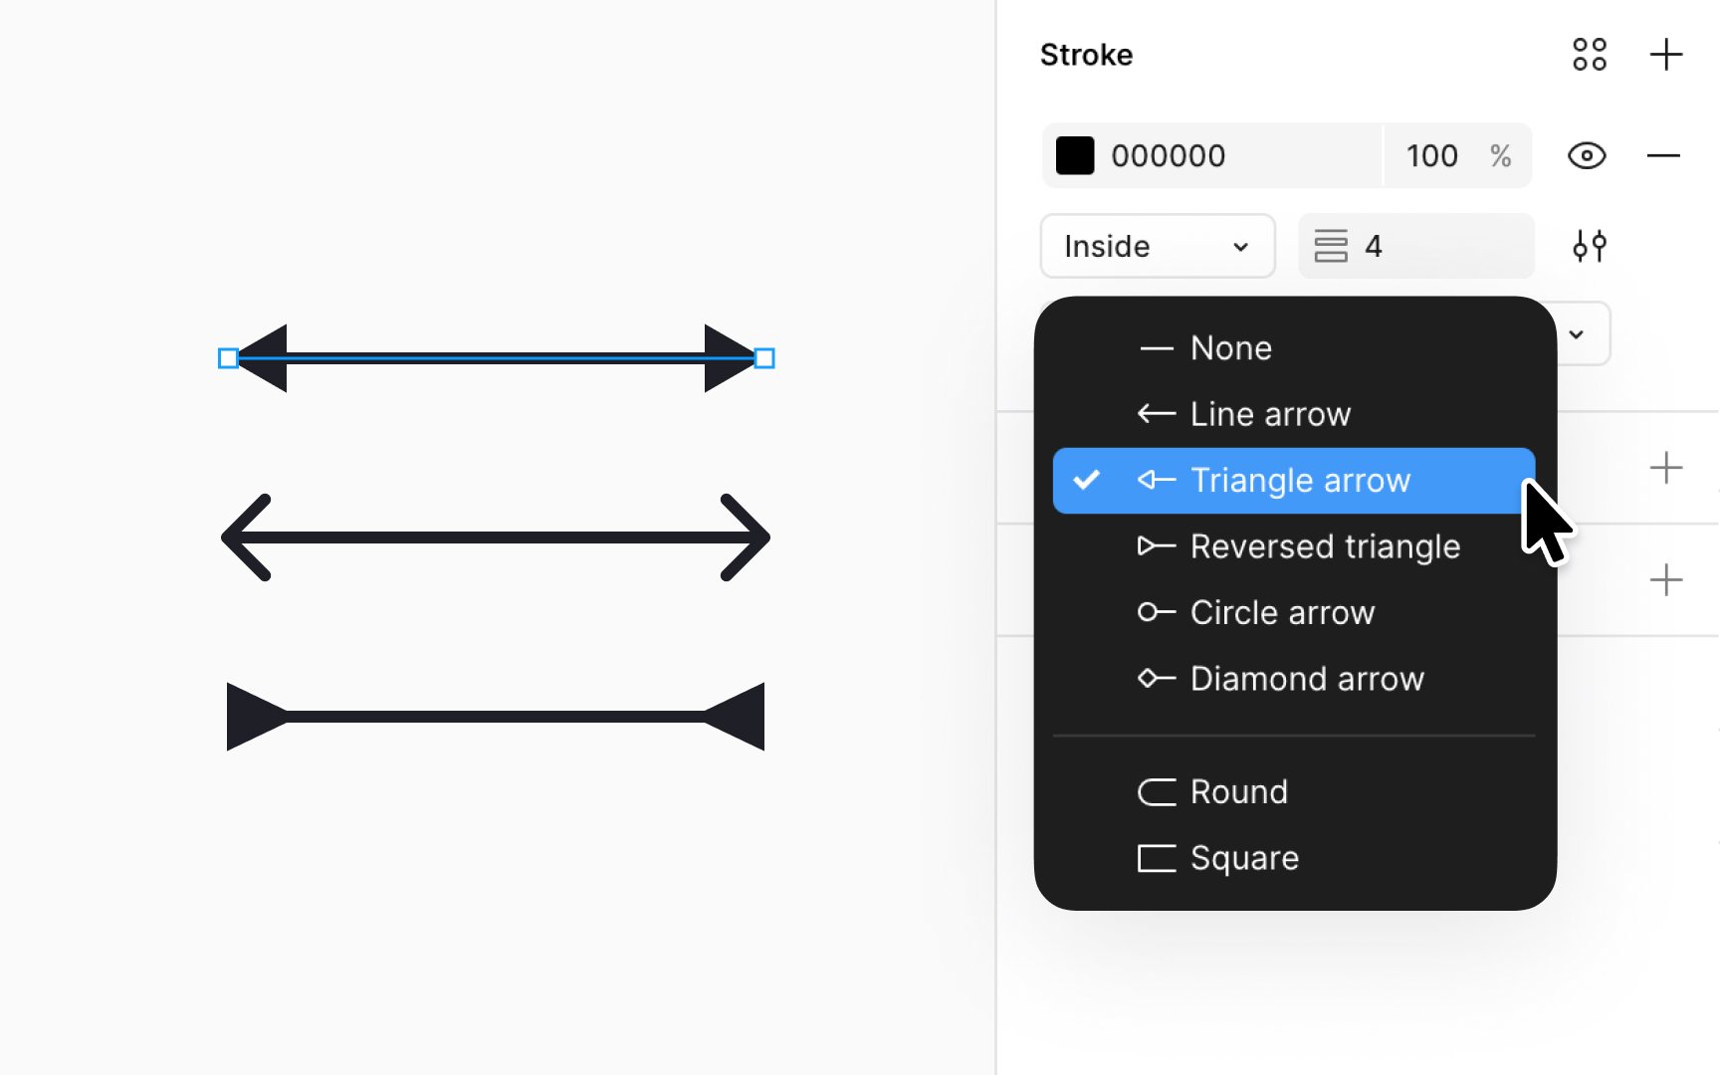
Task: Select left endpoint handle of top arrow
Action: [228, 358]
